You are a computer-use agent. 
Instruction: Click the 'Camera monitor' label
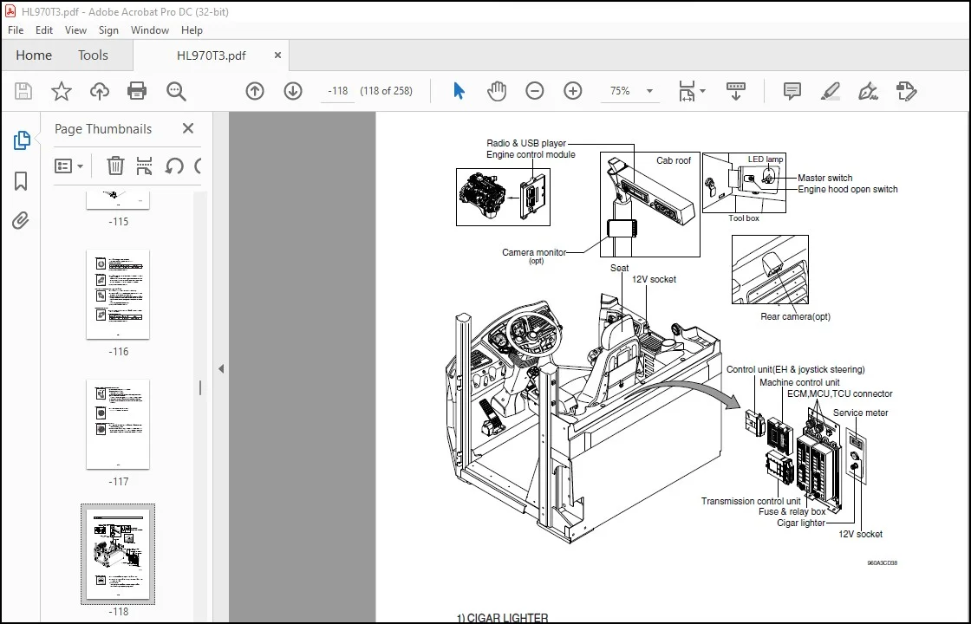coord(534,252)
